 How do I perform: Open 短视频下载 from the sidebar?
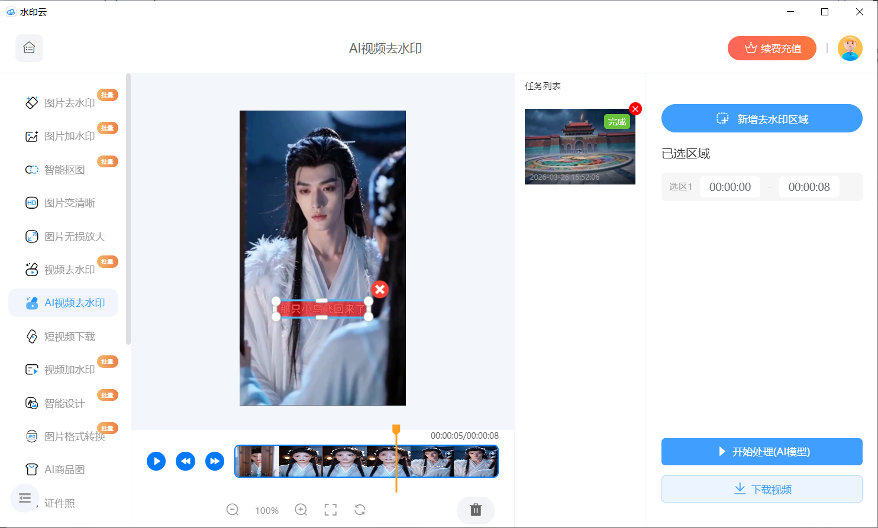(x=69, y=336)
